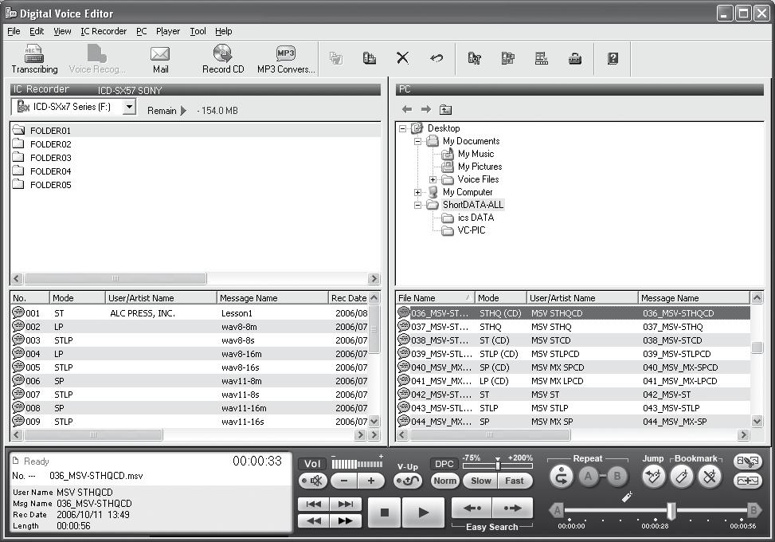Collapse the My Documents node
Viewport: 775px width, 542px height.
tap(417, 141)
